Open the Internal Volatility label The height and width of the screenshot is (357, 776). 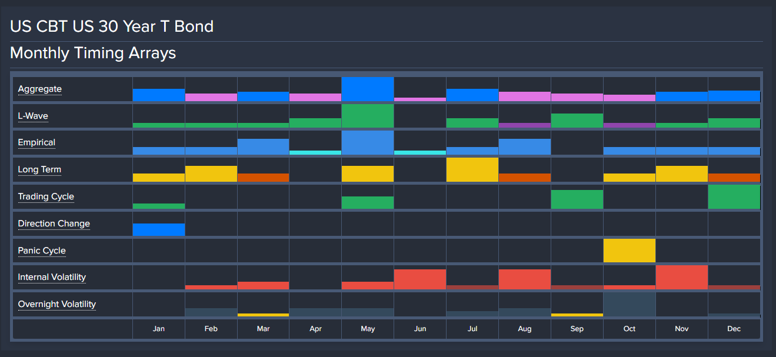52,278
